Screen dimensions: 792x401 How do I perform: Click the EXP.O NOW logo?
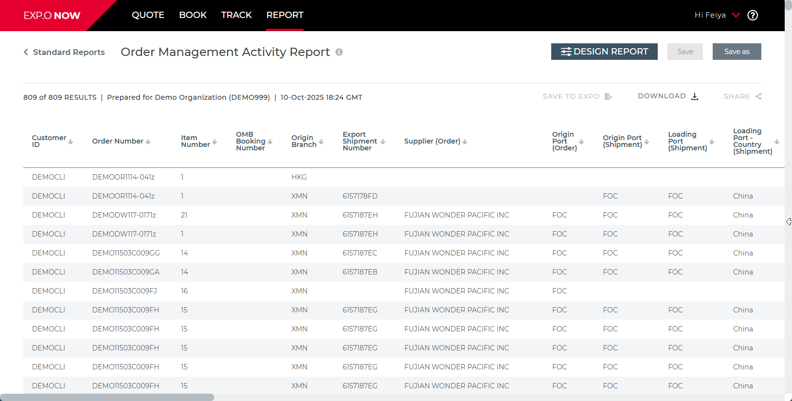(52, 16)
